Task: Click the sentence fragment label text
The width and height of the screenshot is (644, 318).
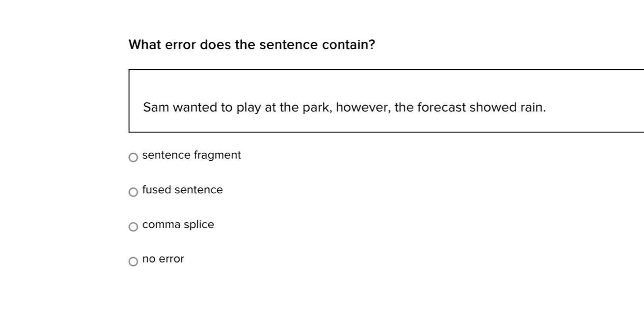Action: click(191, 155)
